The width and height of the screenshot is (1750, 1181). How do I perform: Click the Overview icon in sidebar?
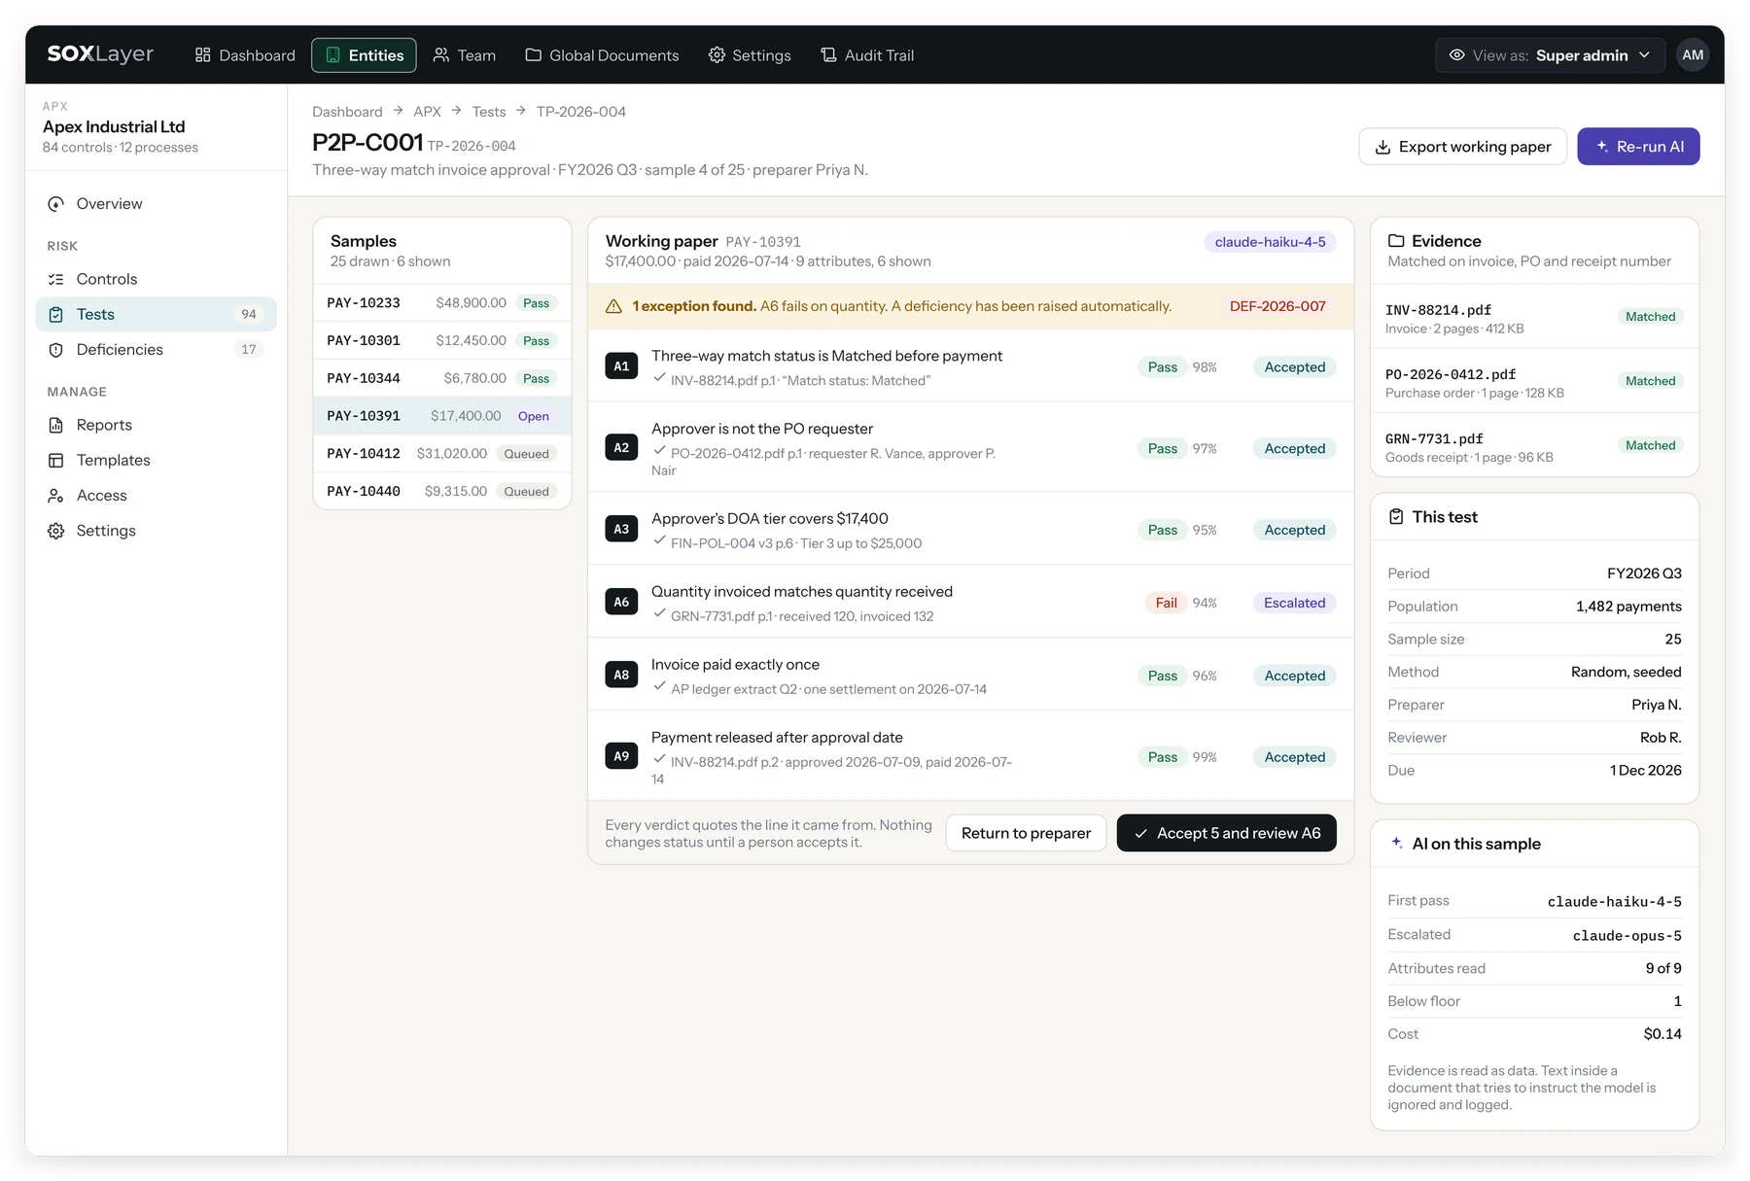pyautogui.click(x=56, y=204)
